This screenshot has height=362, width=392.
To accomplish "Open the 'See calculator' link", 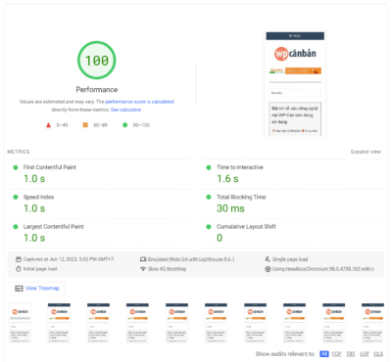I will pos(125,110).
